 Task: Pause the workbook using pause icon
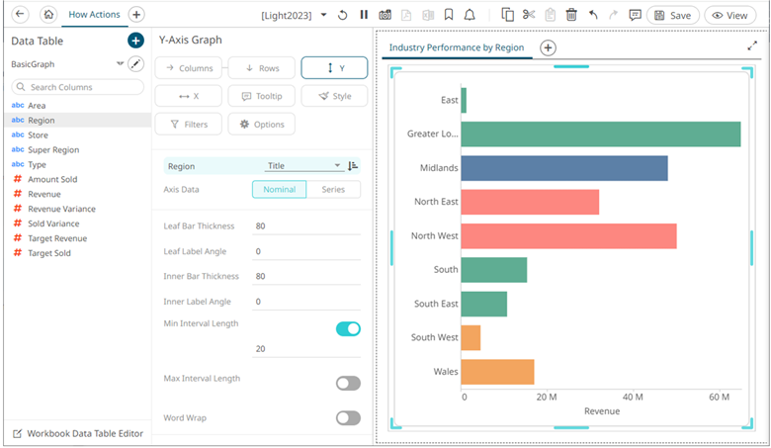click(364, 15)
